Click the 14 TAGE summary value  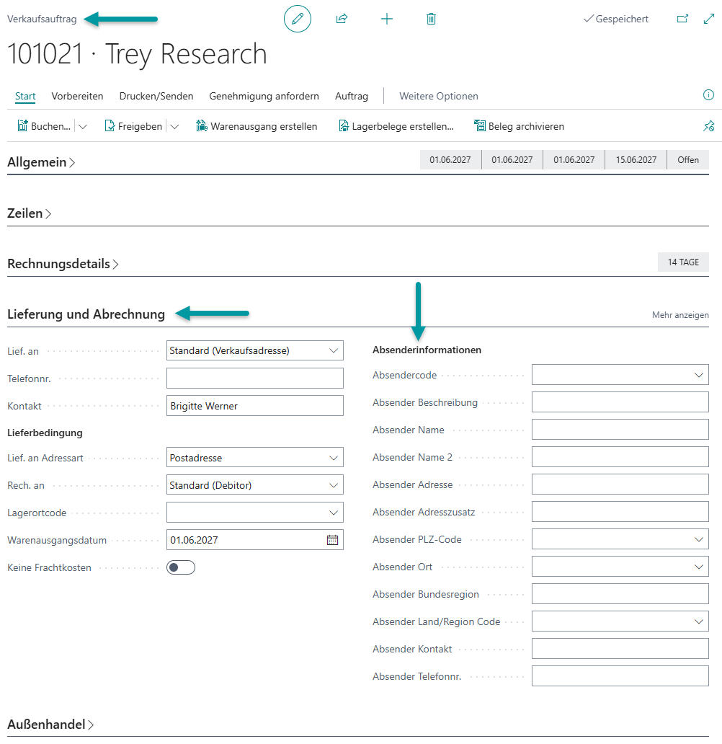(683, 262)
